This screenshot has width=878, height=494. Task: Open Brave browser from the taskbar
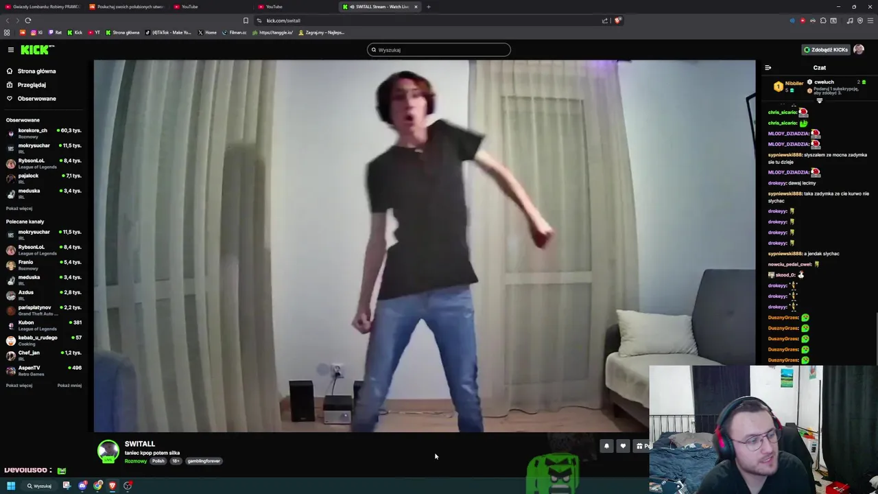112,486
